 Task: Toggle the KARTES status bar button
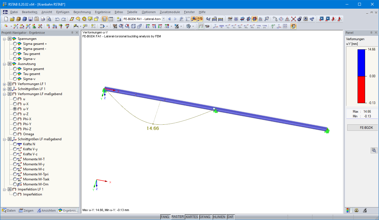pyautogui.click(x=192, y=217)
